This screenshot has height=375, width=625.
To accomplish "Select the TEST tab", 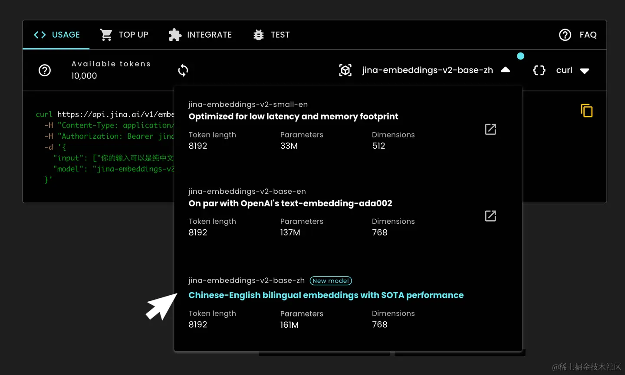I will [x=271, y=35].
